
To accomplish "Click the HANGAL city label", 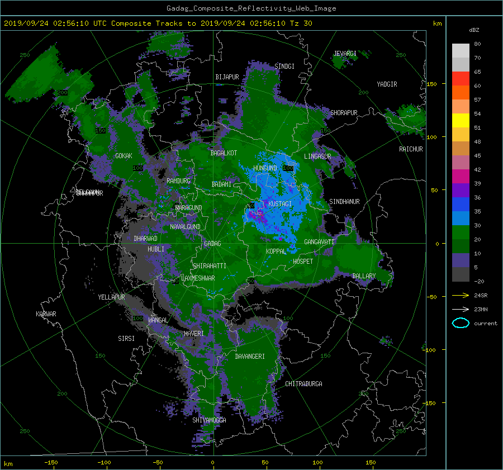I will point(158,320).
